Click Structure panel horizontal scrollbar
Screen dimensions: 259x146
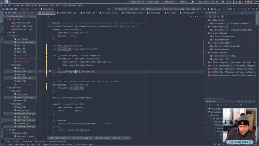click(214, 99)
